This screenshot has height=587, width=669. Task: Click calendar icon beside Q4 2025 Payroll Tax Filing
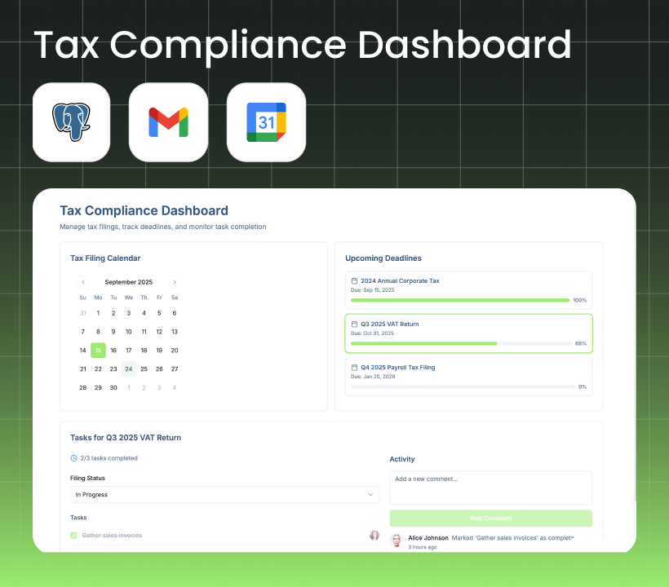click(x=354, y=367)
